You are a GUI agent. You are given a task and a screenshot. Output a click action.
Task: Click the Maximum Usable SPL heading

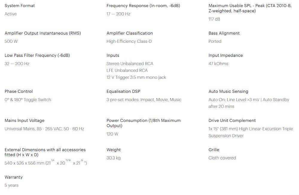tap(250, 8)
